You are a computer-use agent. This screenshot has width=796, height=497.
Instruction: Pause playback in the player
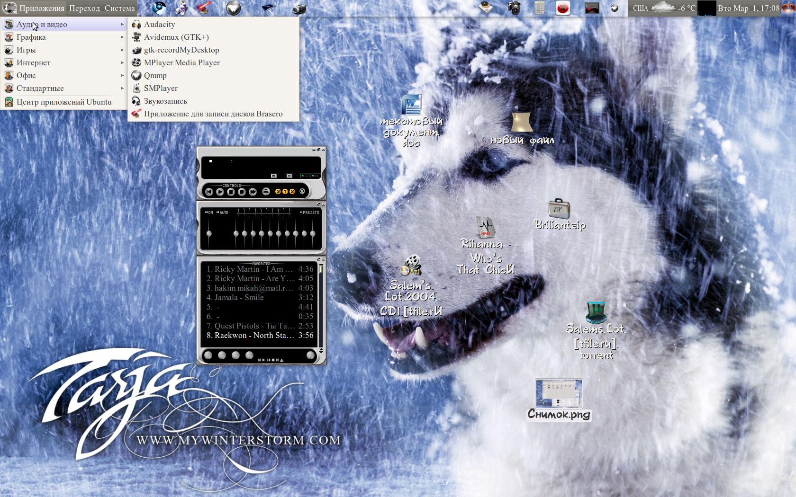tap(231, 192)
